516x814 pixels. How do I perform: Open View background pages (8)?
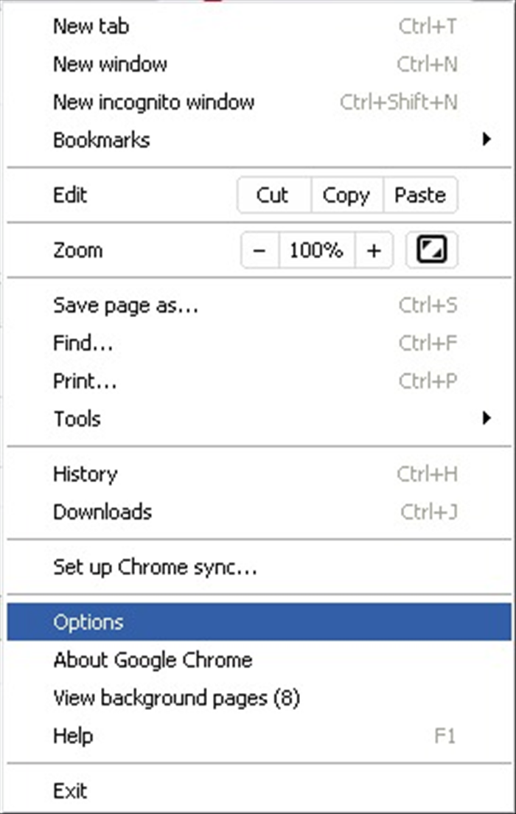pos(259,698)
